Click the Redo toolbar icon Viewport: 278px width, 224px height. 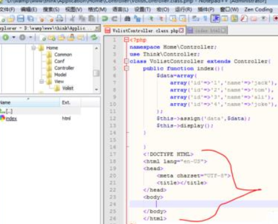click(114, 19)
